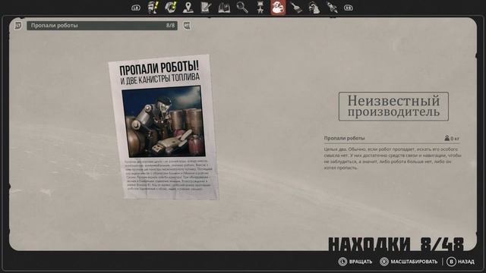Click 'Неизвестный производитель' stamp box
Image resolution: width=486 pixels, height=273 pixels.
click(393, 106)
